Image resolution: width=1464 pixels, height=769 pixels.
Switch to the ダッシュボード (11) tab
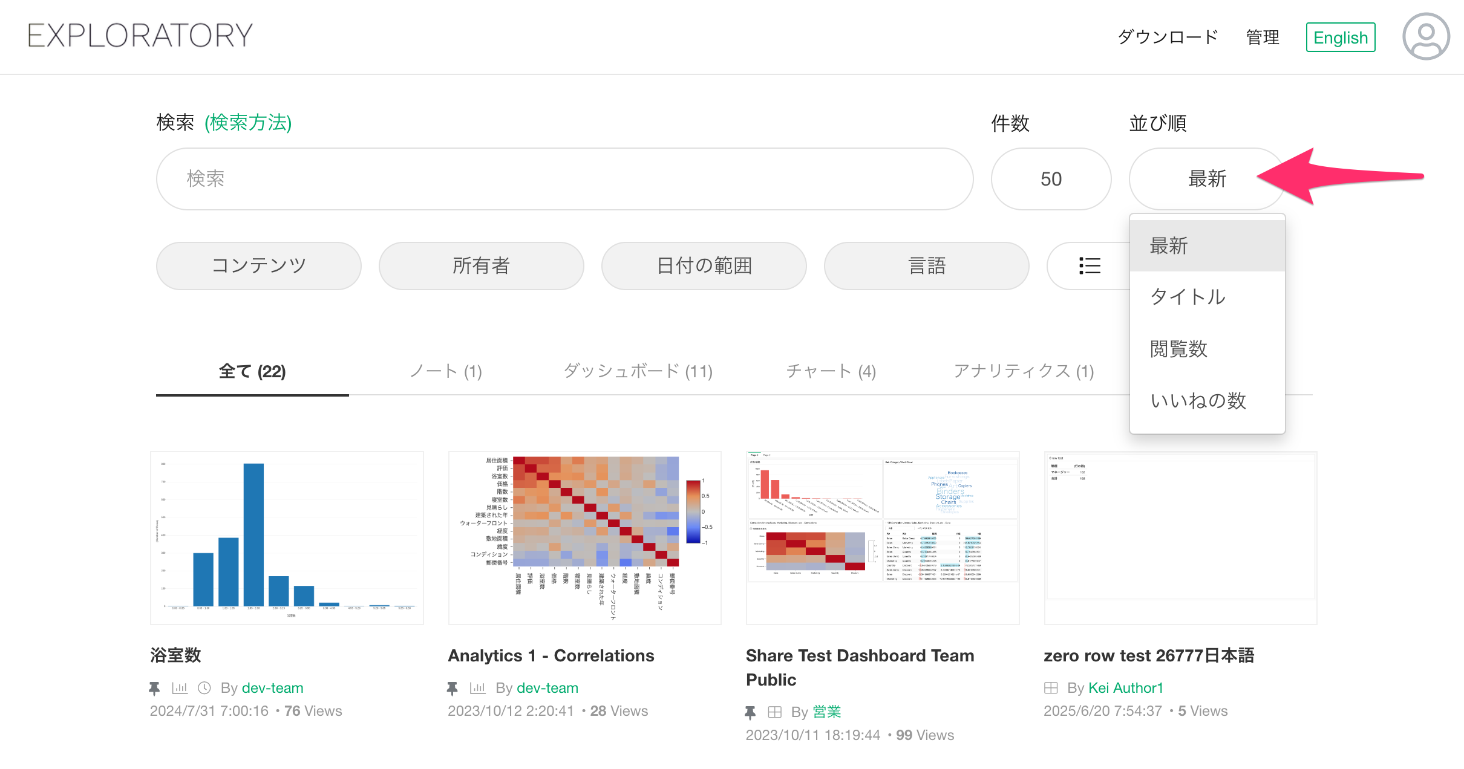[638, 371]
